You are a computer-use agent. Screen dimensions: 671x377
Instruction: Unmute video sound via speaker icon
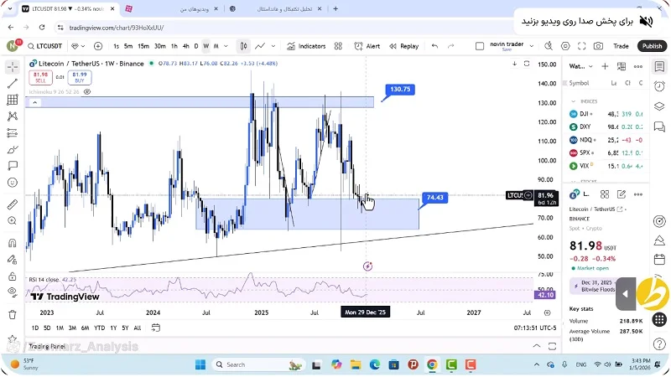pos(646,20)
